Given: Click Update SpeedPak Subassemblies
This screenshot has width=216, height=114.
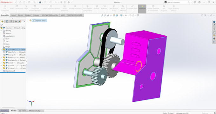Looking at the screenshot, I should click(153, 9).
